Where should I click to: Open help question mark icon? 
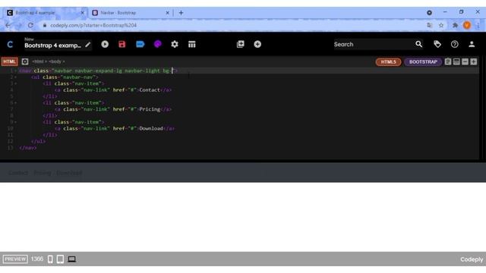454,44
